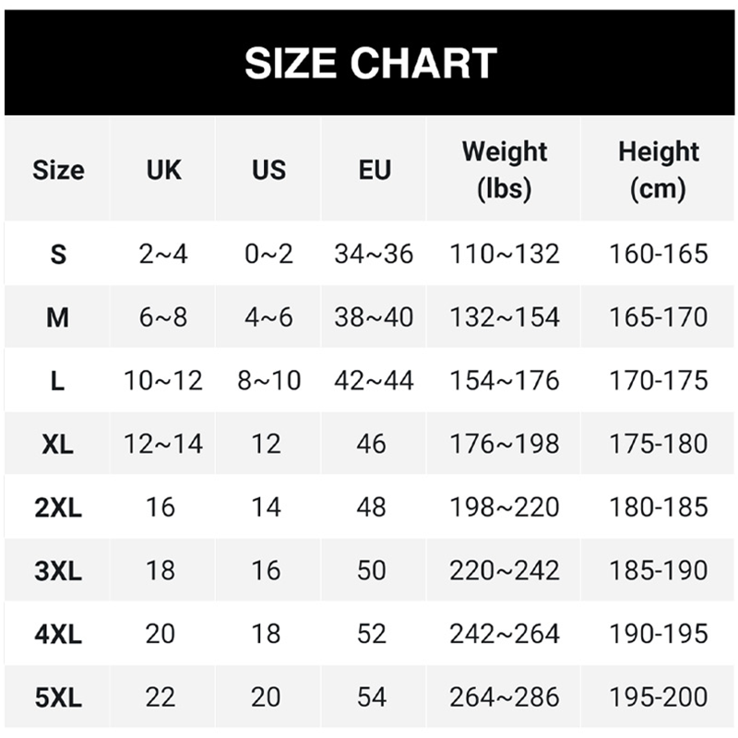The height and width of the screenshot is (738, 738).
Task: Select the US column header
Action: pyautogui.click(x=268, y=170)
